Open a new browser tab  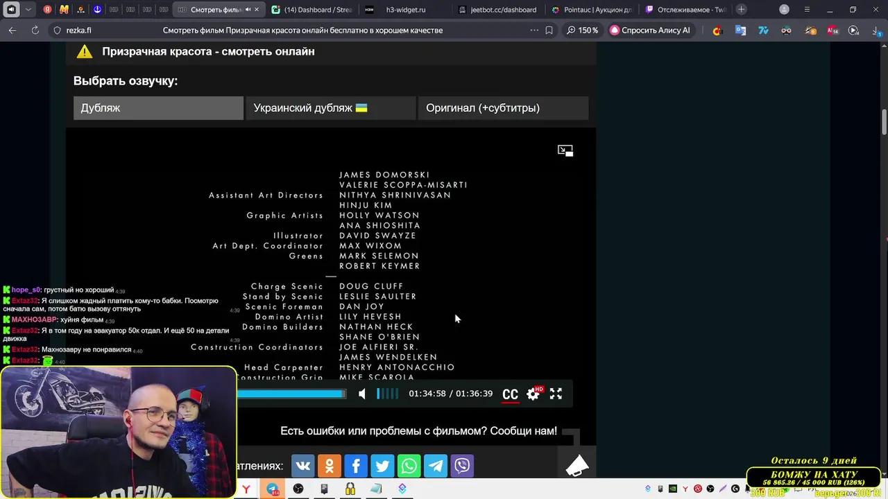point(742,10)
